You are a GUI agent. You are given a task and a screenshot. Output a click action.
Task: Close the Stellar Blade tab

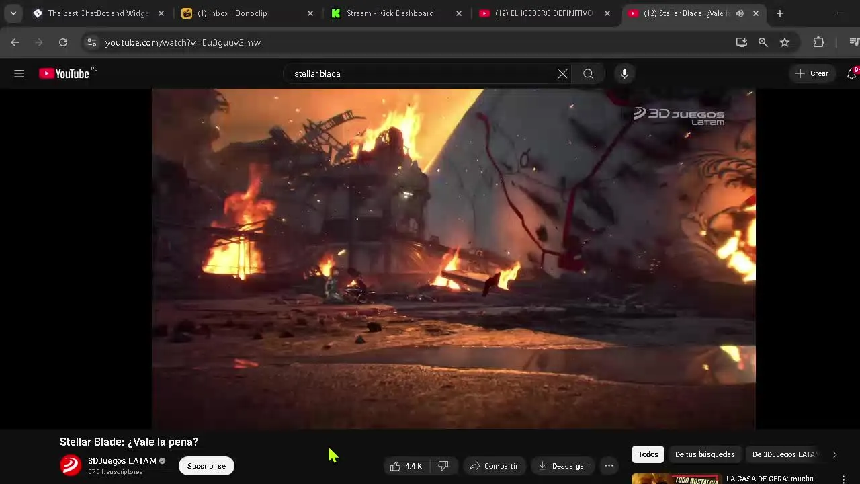coord(756,13)
